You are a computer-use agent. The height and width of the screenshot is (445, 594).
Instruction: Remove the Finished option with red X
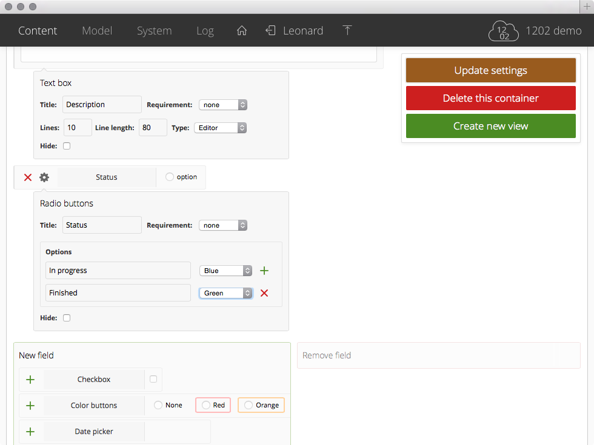264,293
